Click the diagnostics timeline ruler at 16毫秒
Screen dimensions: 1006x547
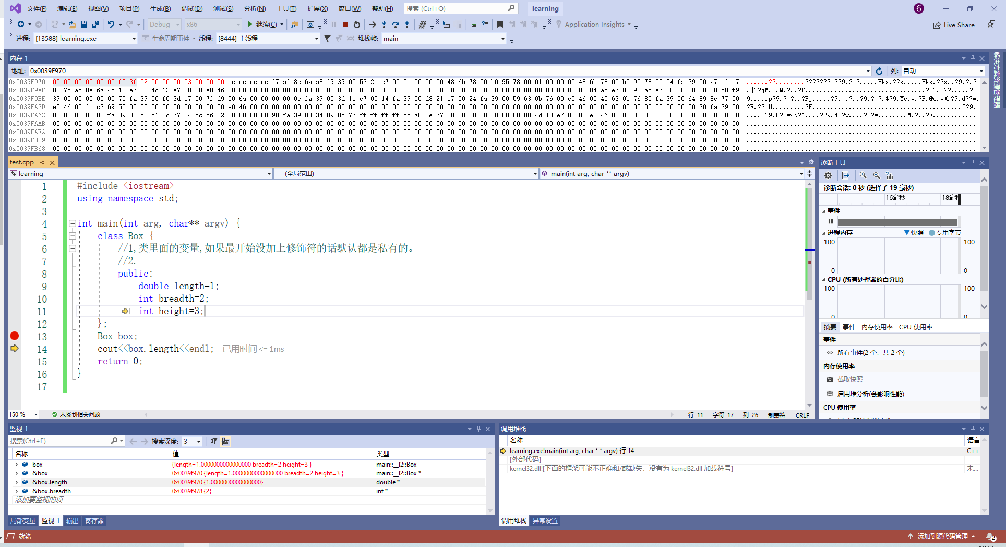(895, 198)
